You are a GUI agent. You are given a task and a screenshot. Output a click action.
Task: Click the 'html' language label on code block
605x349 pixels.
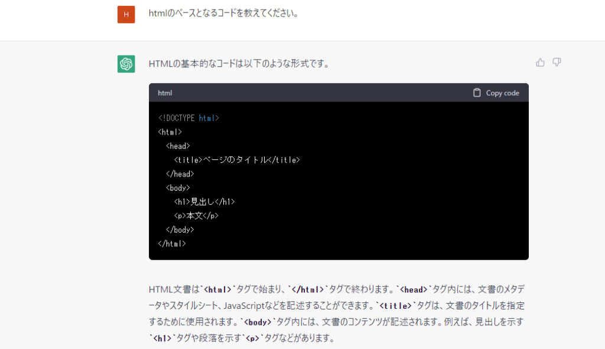(165, 93)
